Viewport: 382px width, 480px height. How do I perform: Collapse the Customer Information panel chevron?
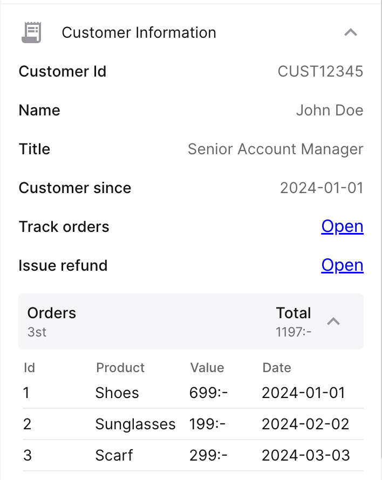(x=351, y=32)
